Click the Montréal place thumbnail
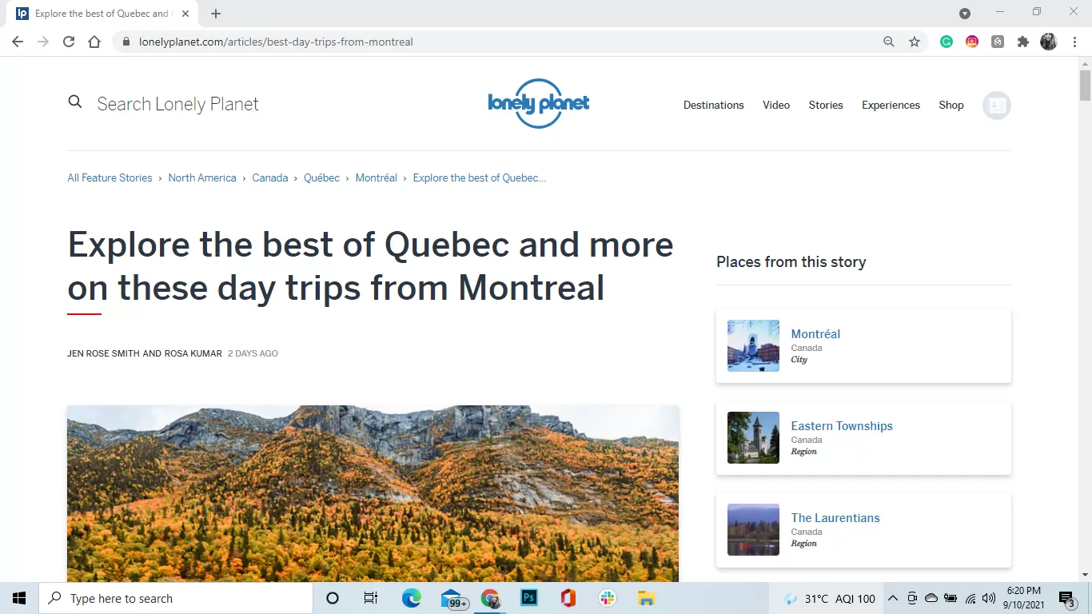1092x614 pixels. [x=753, y=346]
